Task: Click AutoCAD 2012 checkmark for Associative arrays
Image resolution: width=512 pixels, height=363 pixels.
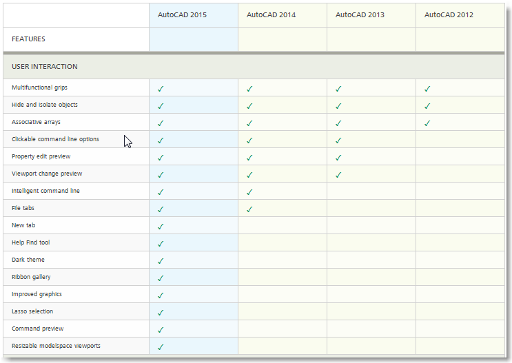Action: click(427, 123)
